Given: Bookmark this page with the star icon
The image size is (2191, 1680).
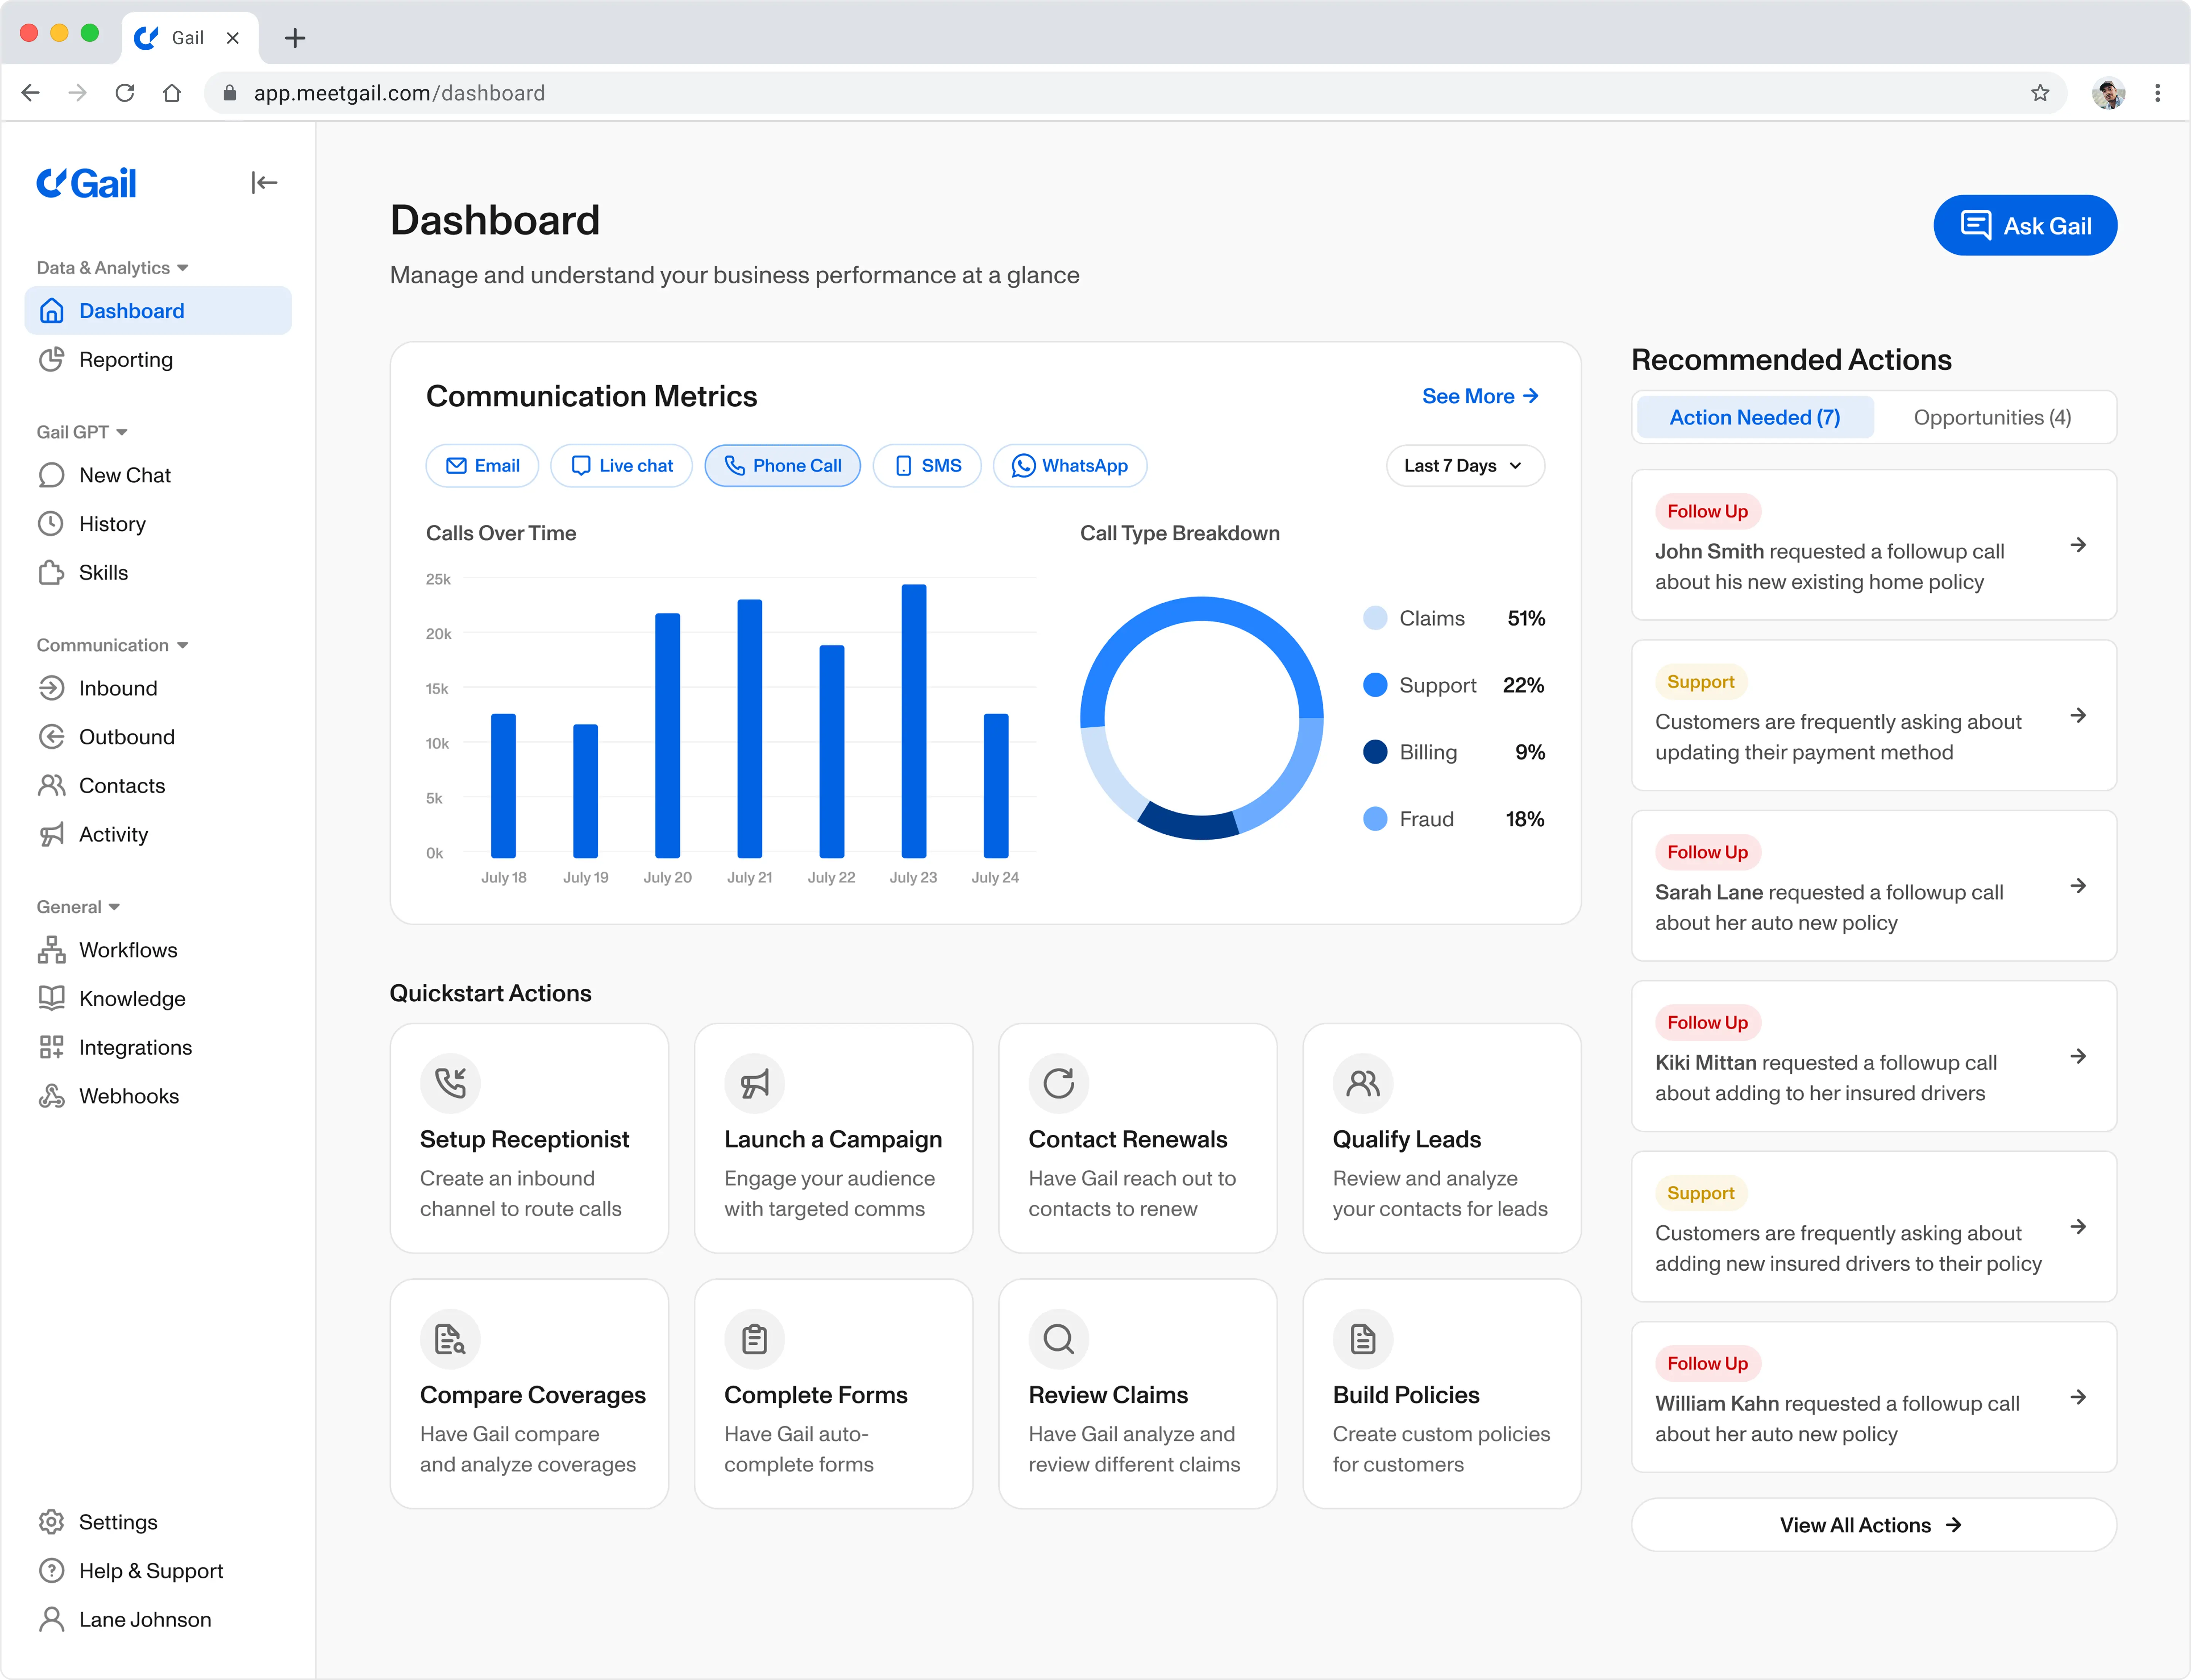Looking at the screenshot, I should [x=2040, y=93].
